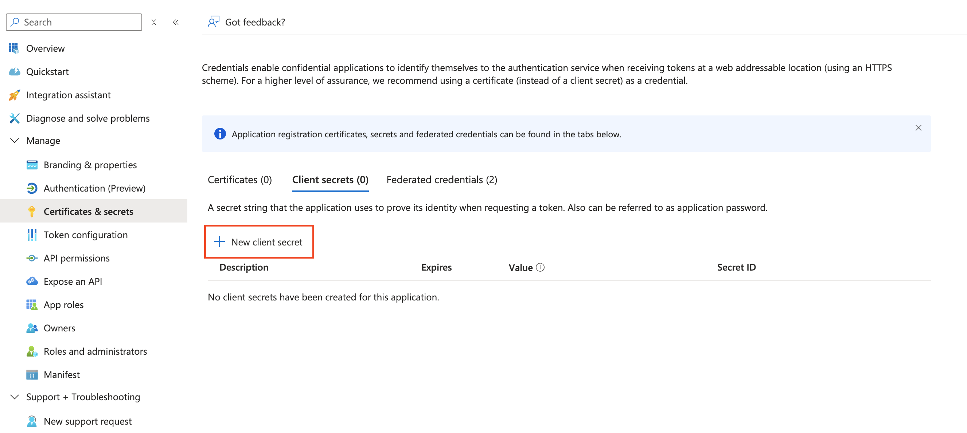Dismiss the blue information banner
The width and height of the screenshot is (967, 433).
click(918, 128)
